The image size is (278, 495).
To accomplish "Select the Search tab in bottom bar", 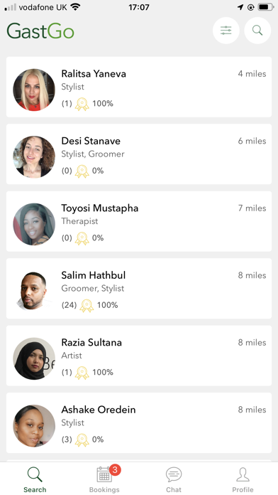I will (35, 480).
